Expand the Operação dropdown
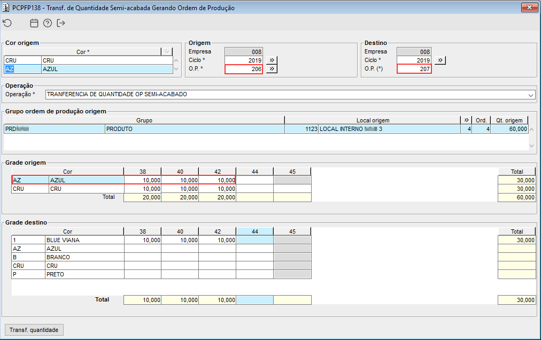The image size is (541, 340). click(x=531, y=95)
